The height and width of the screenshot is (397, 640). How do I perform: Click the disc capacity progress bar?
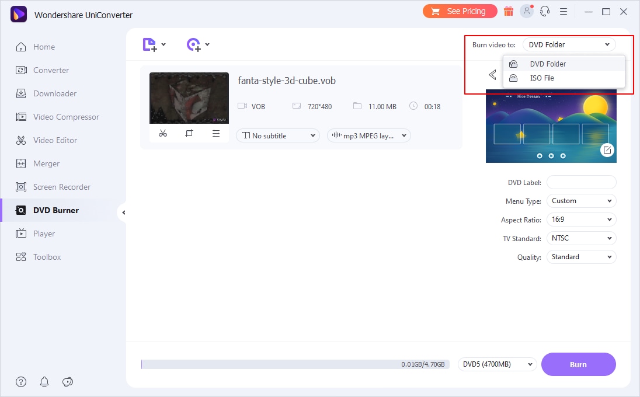[295, 364]
